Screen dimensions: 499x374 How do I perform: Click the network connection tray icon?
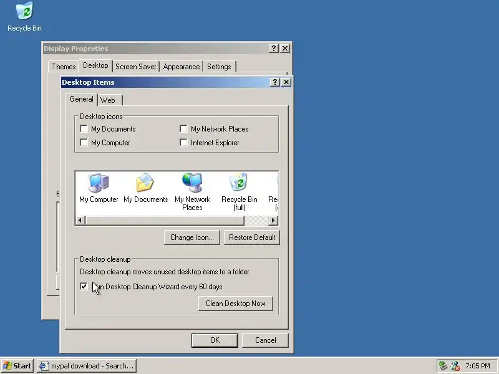pyautogui.click(x=455, y=366)
